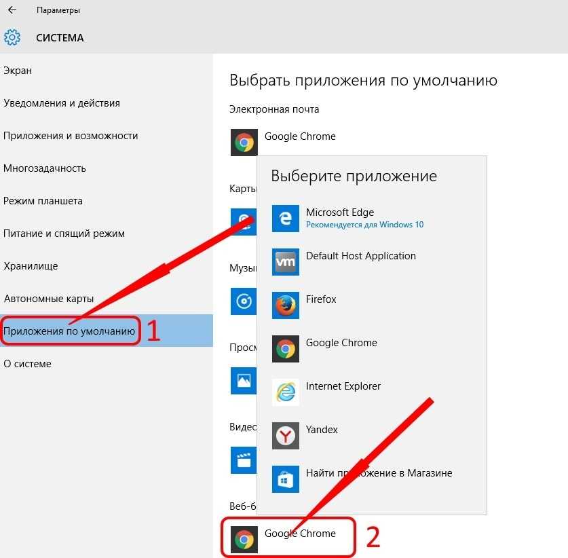Image resolution: width=568 pixels, height=558 pixels.
Task: Choose Yandex from the app list
Action: click(x=372, y=436)
